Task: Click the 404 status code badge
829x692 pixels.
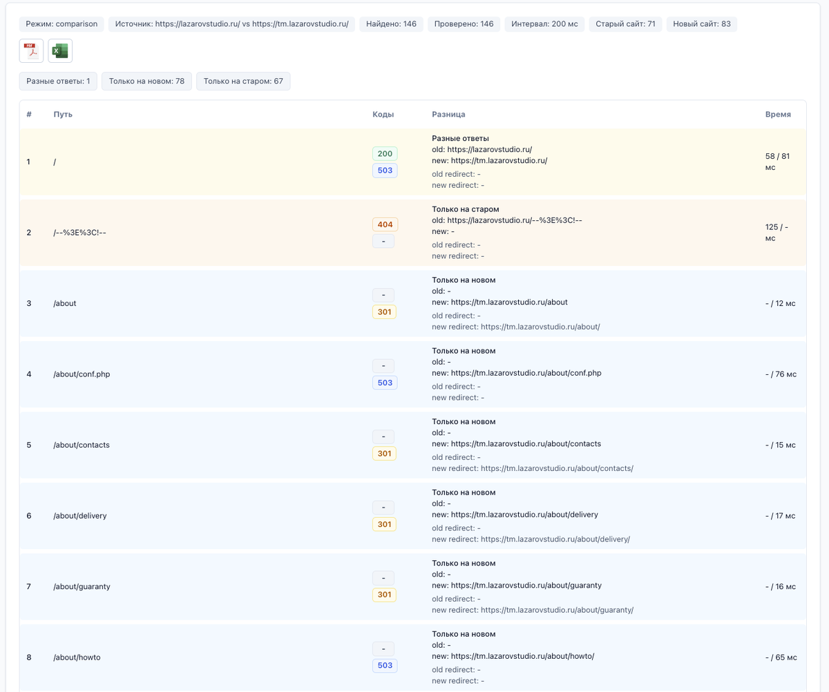Action: pos(385,224)
